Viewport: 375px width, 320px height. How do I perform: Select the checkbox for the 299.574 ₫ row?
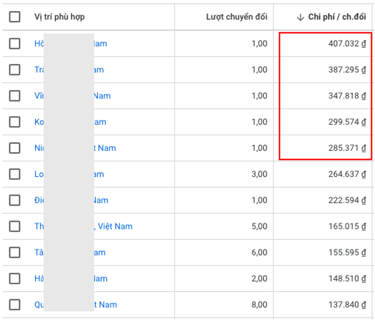point(14,122)
